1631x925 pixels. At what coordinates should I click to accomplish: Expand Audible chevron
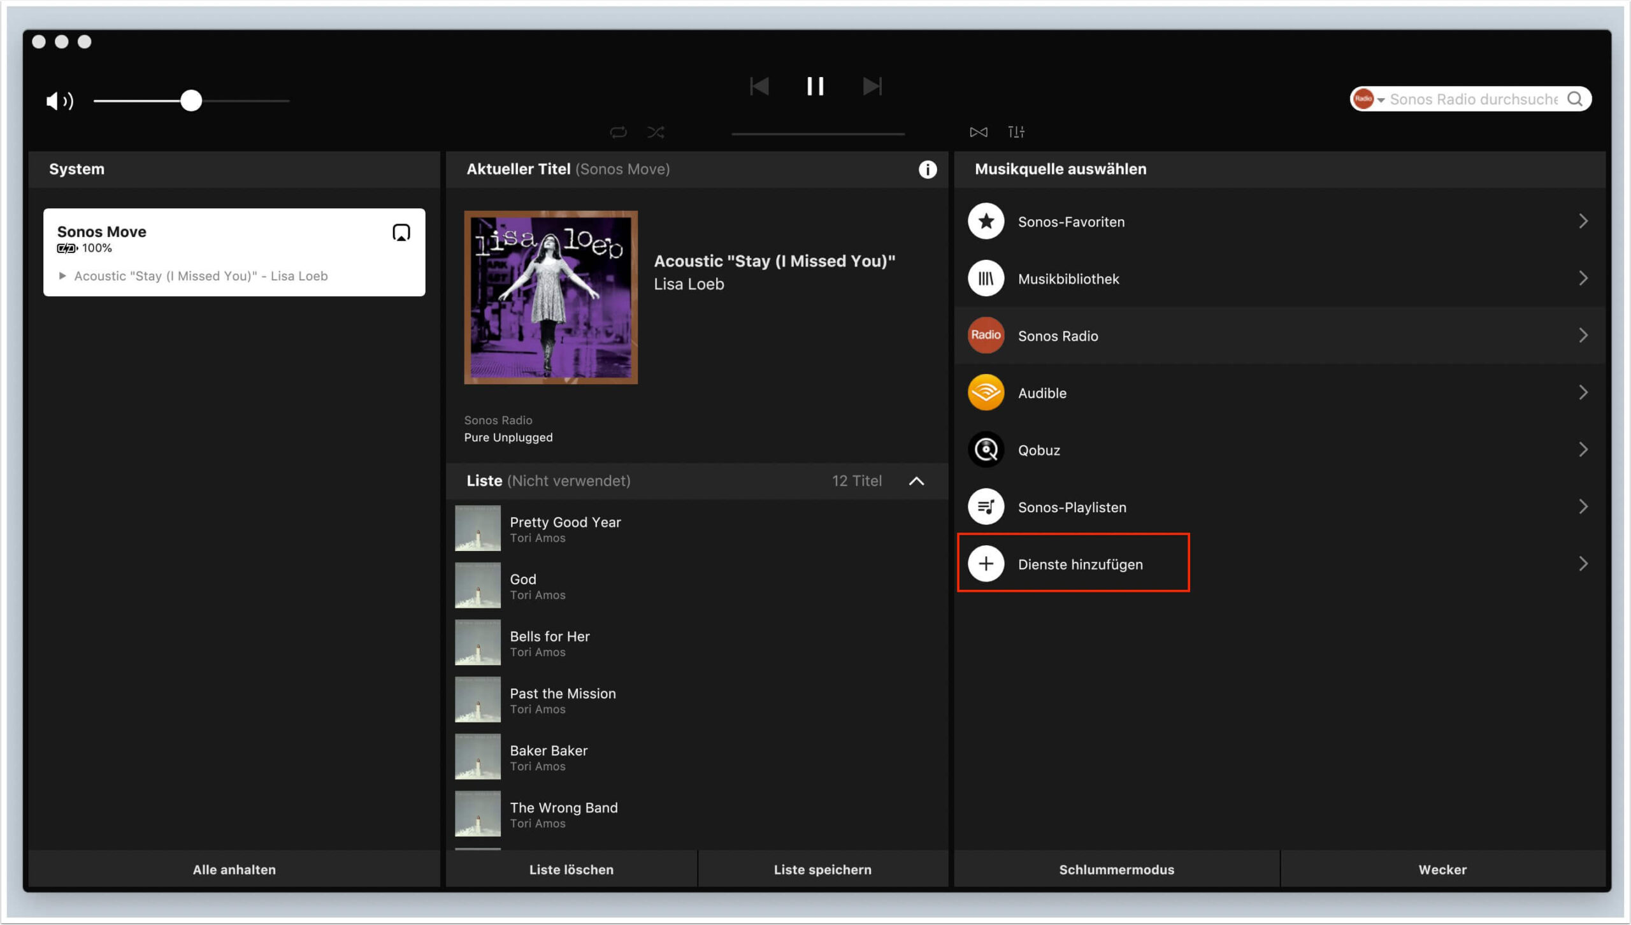[1583, 392]
